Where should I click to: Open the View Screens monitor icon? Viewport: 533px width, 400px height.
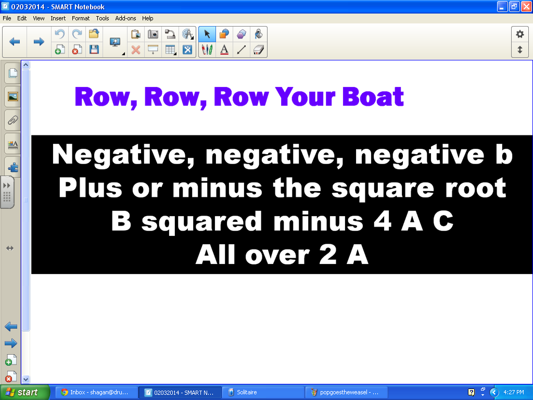[x=115, y=42]
